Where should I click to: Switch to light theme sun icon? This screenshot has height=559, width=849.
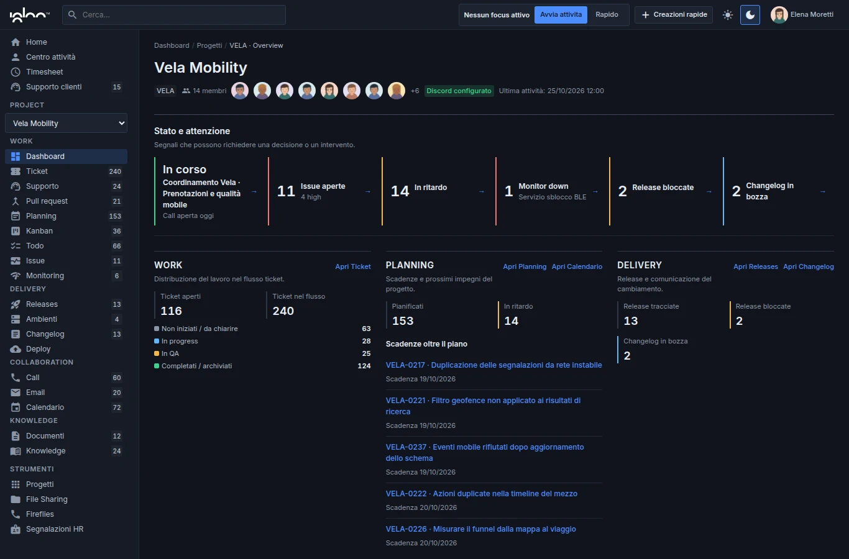[728, 15]
